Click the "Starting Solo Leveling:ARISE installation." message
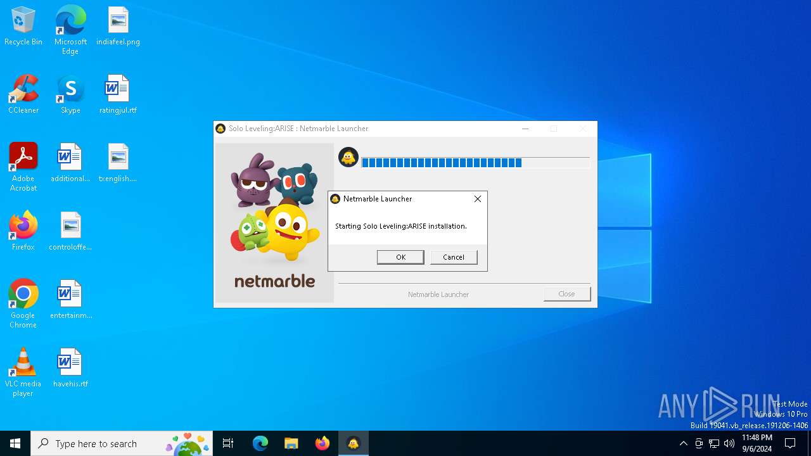Screen dimensions: 811x456 click(400, 226)
